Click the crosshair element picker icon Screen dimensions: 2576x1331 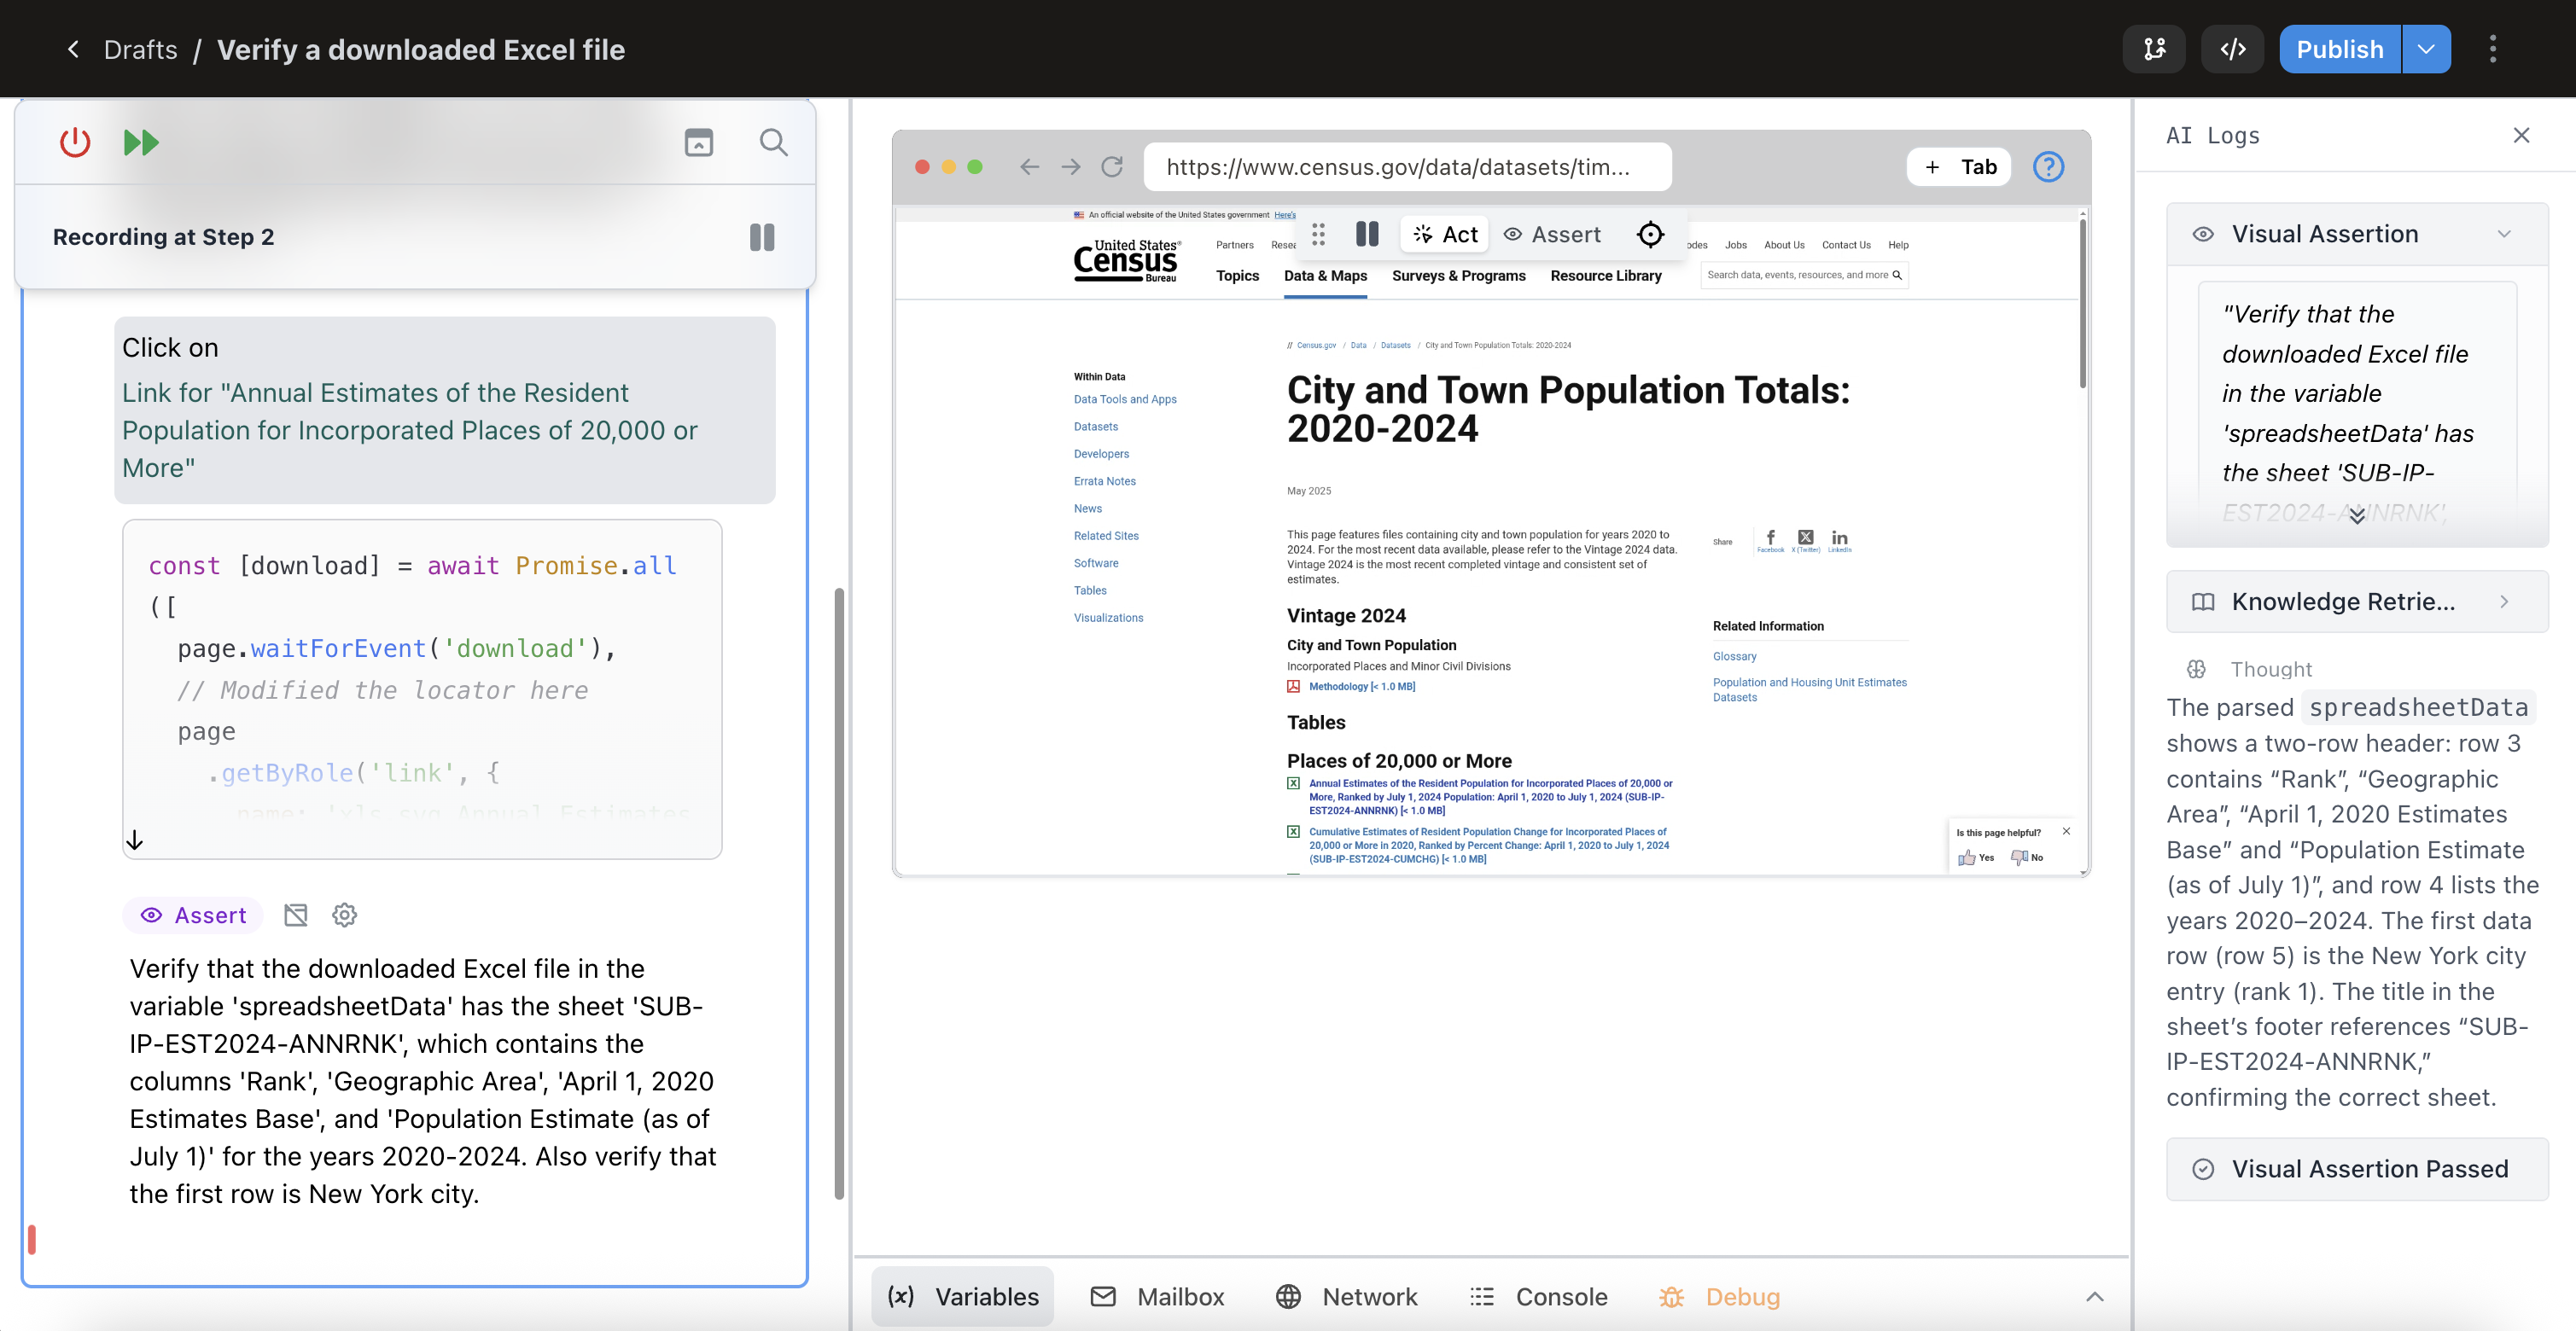click(x=1650, y=234)
